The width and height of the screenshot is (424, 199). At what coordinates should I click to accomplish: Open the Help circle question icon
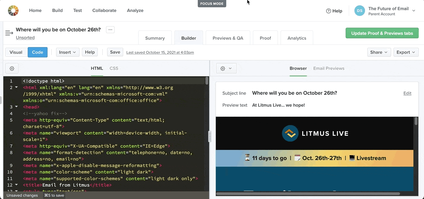point(328,11)
